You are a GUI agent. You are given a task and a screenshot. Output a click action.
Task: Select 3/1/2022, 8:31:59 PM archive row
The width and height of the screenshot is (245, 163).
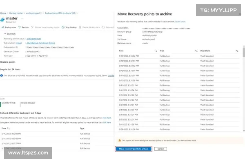click(x=178, y=124)
